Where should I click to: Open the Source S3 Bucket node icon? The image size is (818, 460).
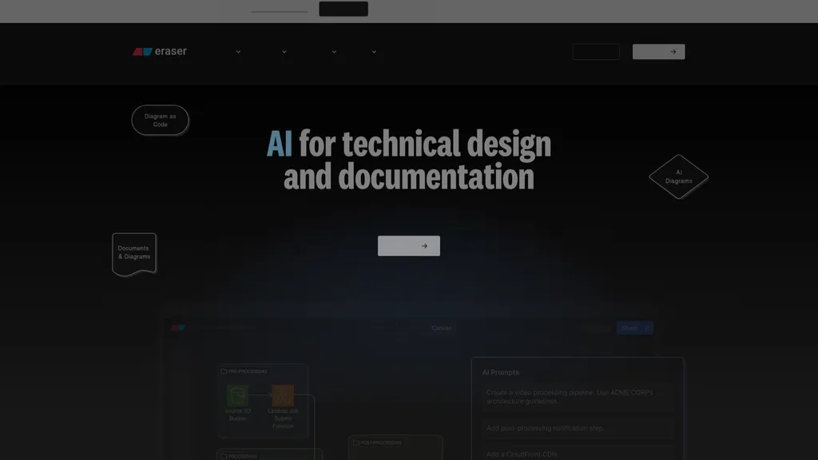(237, 395)
